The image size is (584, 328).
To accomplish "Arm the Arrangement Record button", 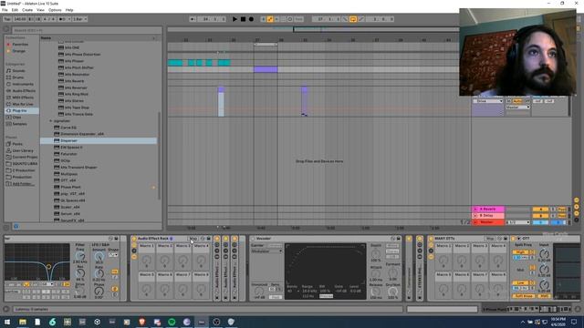I will pos(251,19).
